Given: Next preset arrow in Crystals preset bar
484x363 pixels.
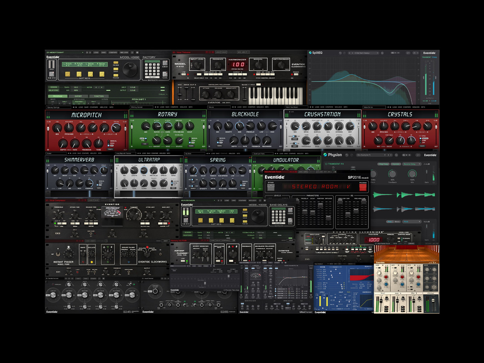Looking at the screenshot, I should 391,107.
